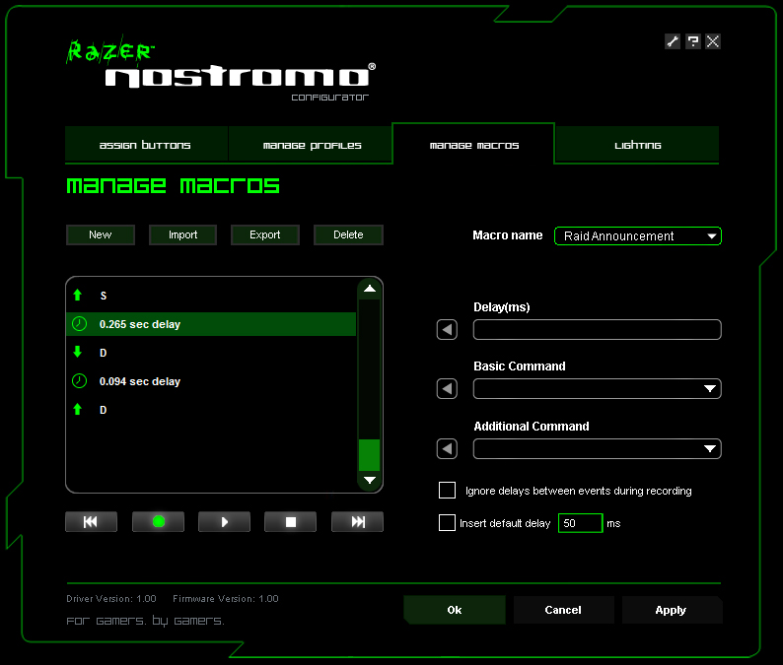Click the default delay 50 ms field
This screenshot has height=665, width=783.
click(x=580, y=523)
